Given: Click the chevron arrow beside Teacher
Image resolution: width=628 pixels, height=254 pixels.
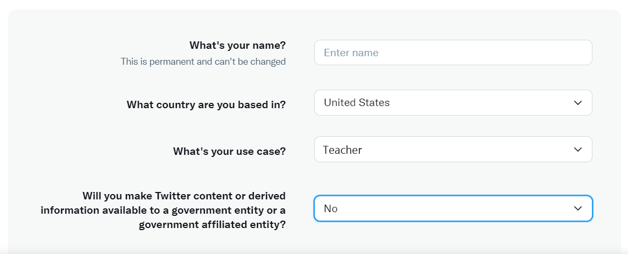Looking at the screenshot, I should point(578,150).
